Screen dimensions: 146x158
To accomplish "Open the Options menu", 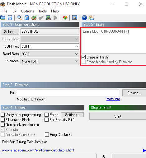I will (x=27, y=11).
